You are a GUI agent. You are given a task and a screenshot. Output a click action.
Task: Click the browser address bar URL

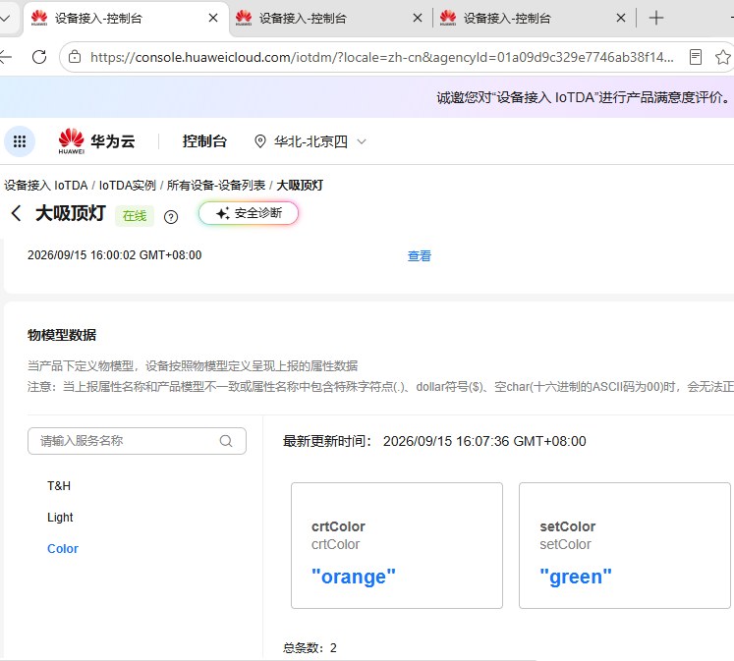[382, 57]
